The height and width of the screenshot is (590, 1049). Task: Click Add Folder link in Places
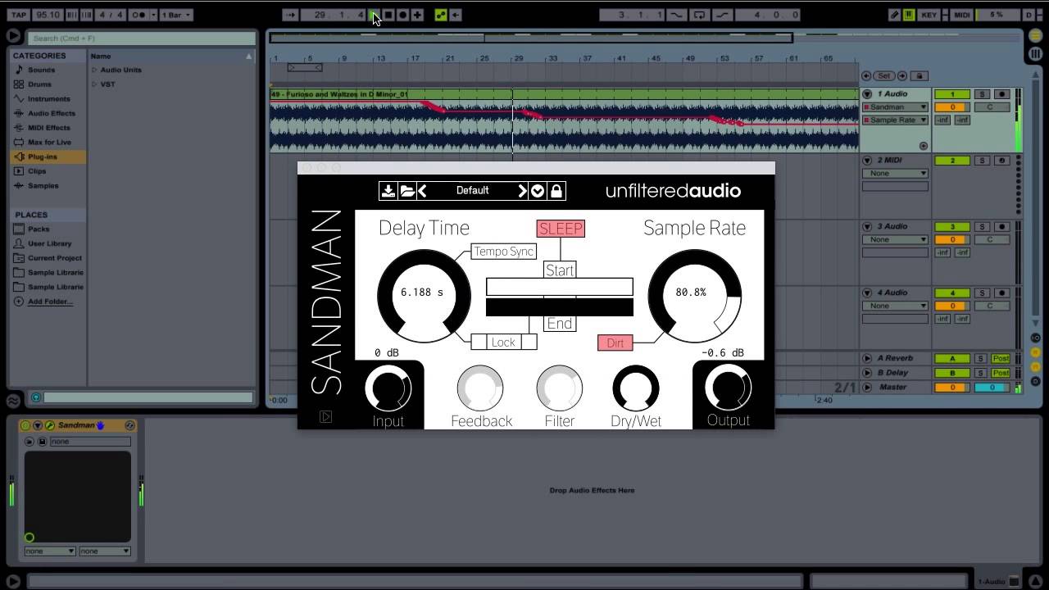coord(50,302)
